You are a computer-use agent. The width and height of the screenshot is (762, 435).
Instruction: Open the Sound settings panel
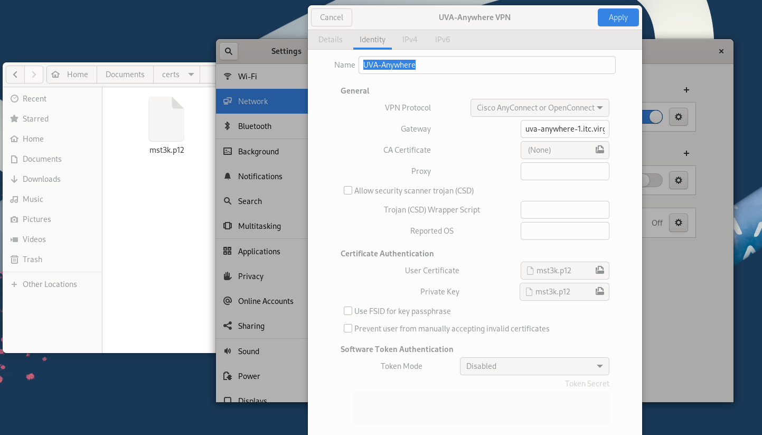[248, 351]
